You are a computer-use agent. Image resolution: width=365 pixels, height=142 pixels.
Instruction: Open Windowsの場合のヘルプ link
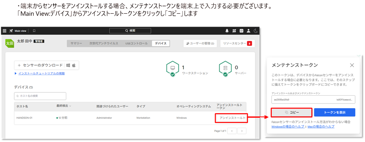coord(288,127)
